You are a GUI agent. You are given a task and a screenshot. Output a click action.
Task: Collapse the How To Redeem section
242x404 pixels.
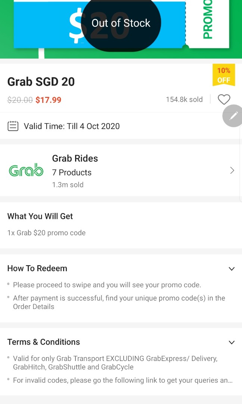pos(232,269)
